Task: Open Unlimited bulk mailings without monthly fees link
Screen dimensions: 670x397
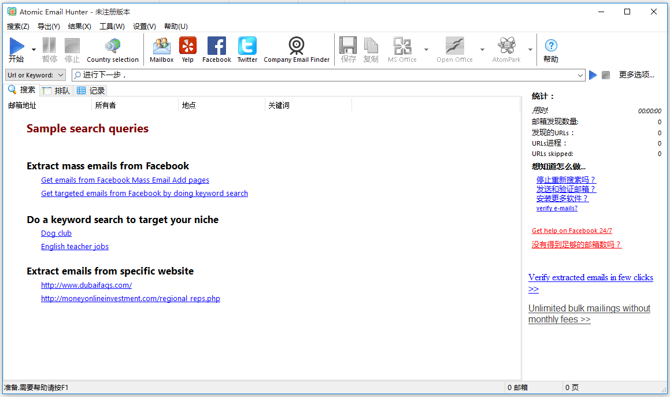Action: [589, 314]
